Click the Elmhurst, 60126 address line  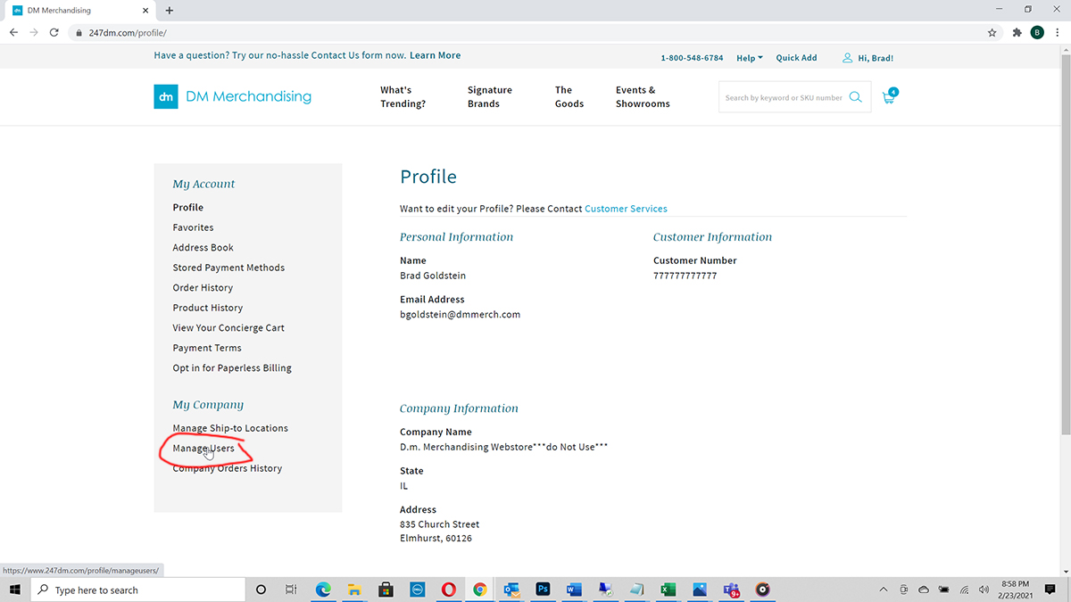pos(436,539)
